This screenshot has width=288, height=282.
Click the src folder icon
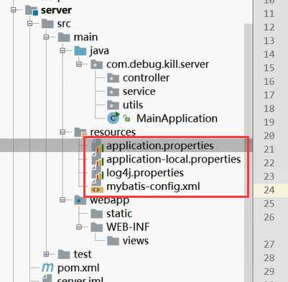[x=47, y=24]
